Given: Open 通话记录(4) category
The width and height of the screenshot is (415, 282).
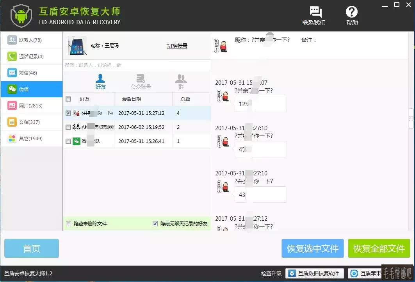Looking at the screenshot, I should (32, 56).
